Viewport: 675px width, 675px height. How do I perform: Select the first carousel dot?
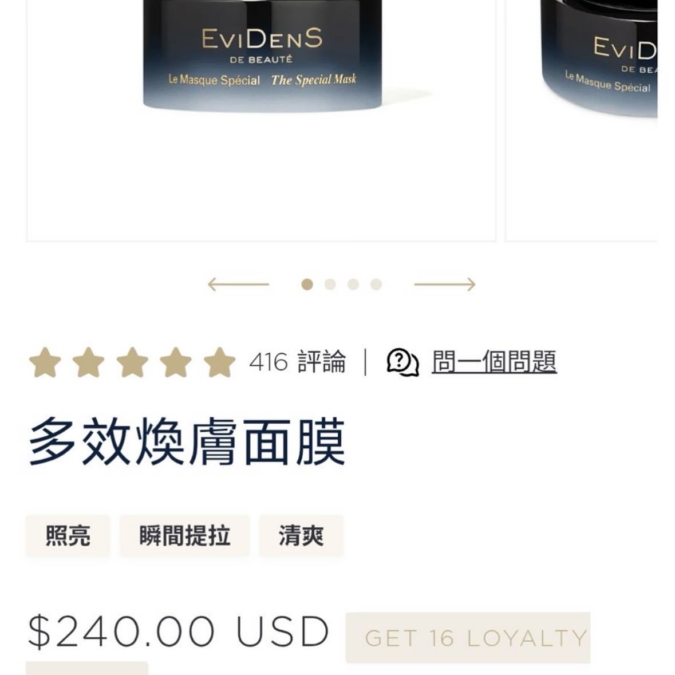coord(307,285)
